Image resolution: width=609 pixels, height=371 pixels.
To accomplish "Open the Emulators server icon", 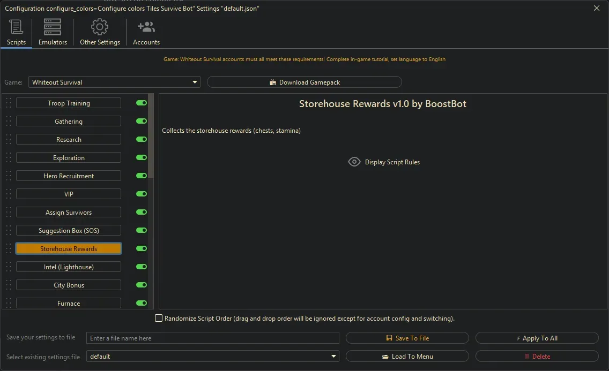I will point(53,27).
